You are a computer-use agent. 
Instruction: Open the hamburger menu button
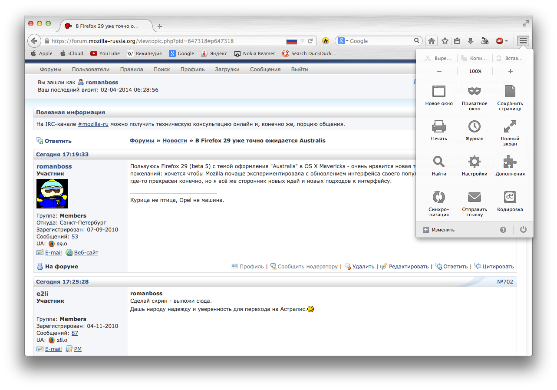click(x=523, y=41)
